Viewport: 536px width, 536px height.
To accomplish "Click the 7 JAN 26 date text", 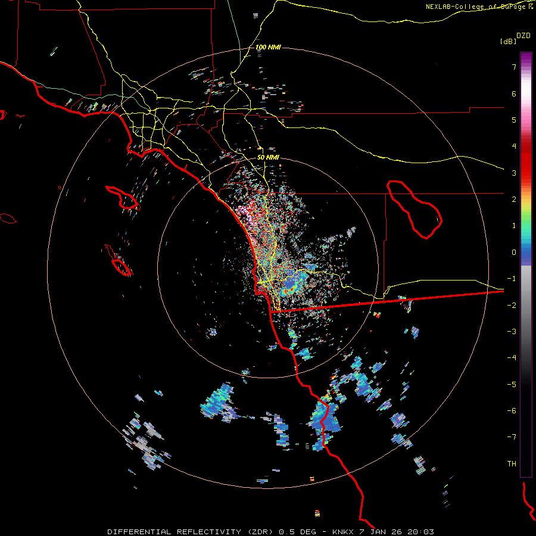I will click(382, 532).
